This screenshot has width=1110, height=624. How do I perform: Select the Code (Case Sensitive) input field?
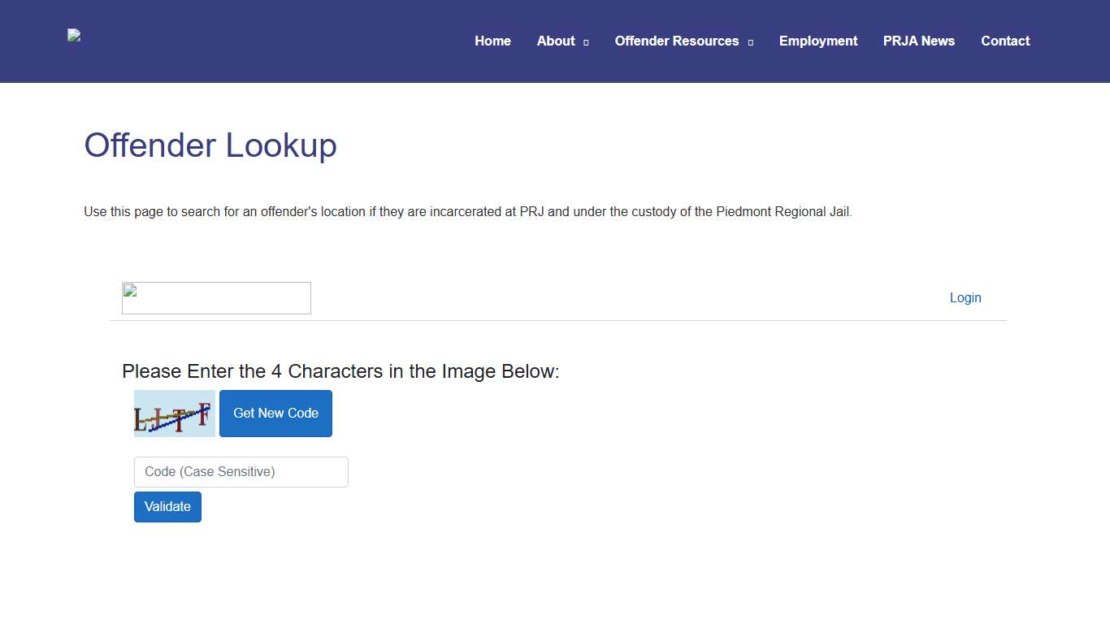241,471
